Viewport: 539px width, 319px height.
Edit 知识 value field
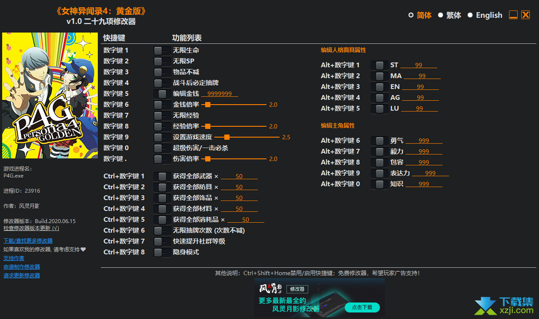pyautogui.click(x=424, y=184)
